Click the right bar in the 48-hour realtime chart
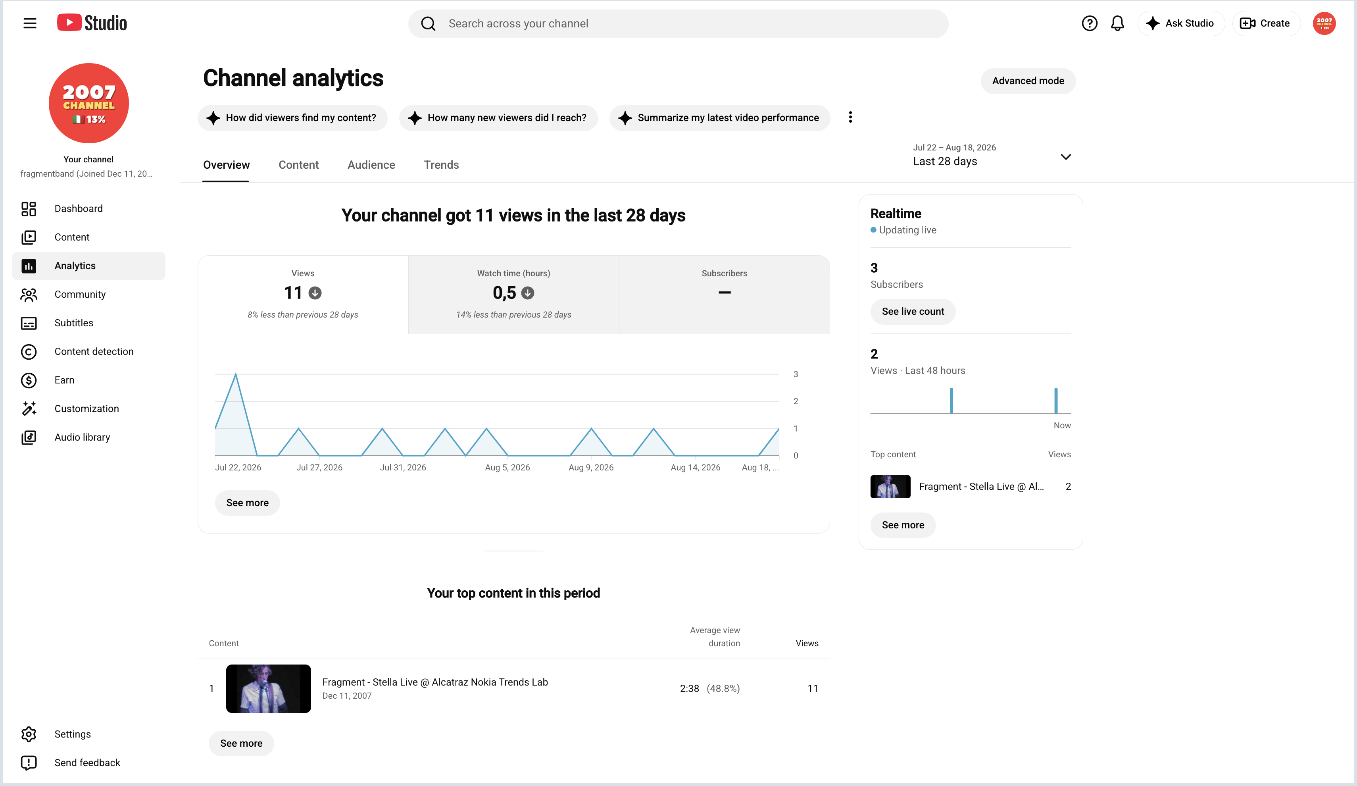The width and height of the screenshot is (1357, 786). (1055, 400)
